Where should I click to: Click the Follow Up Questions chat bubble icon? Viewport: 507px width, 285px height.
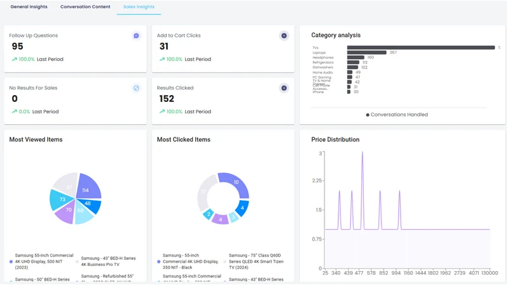[x=136, y=35]
